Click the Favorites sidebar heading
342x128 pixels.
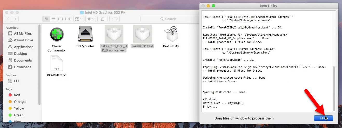[x=12, y=28]
